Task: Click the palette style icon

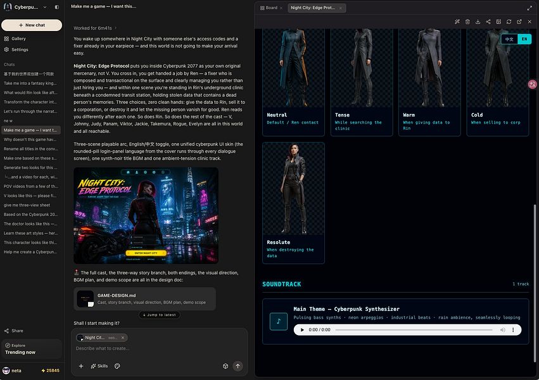Action: tap(117, 366)
